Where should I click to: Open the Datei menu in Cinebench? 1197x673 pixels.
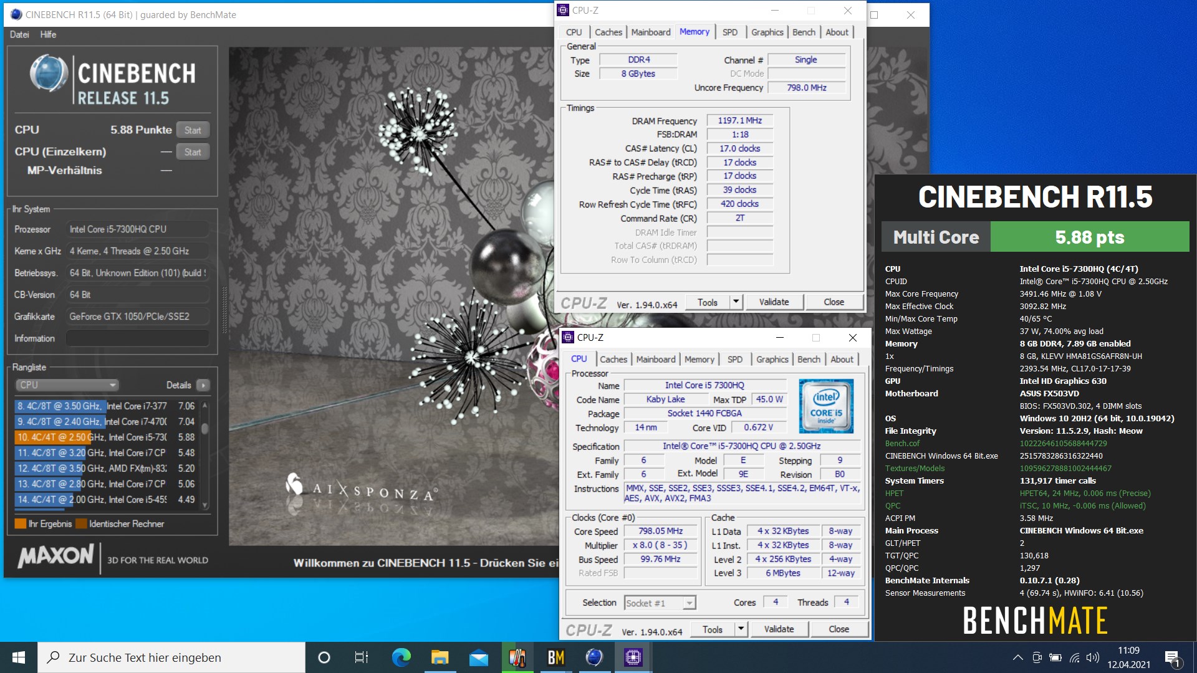click(19, 34)
